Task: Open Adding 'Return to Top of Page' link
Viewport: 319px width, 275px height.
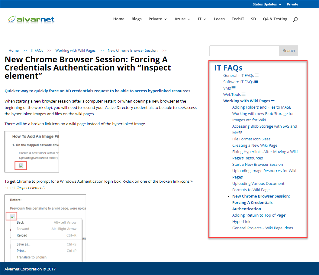Action: tap(259, 218)
